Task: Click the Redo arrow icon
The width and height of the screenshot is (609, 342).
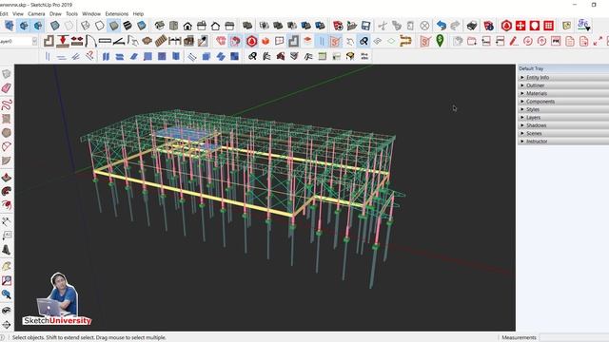Action: pyautogui.click(x=455, y=26)
